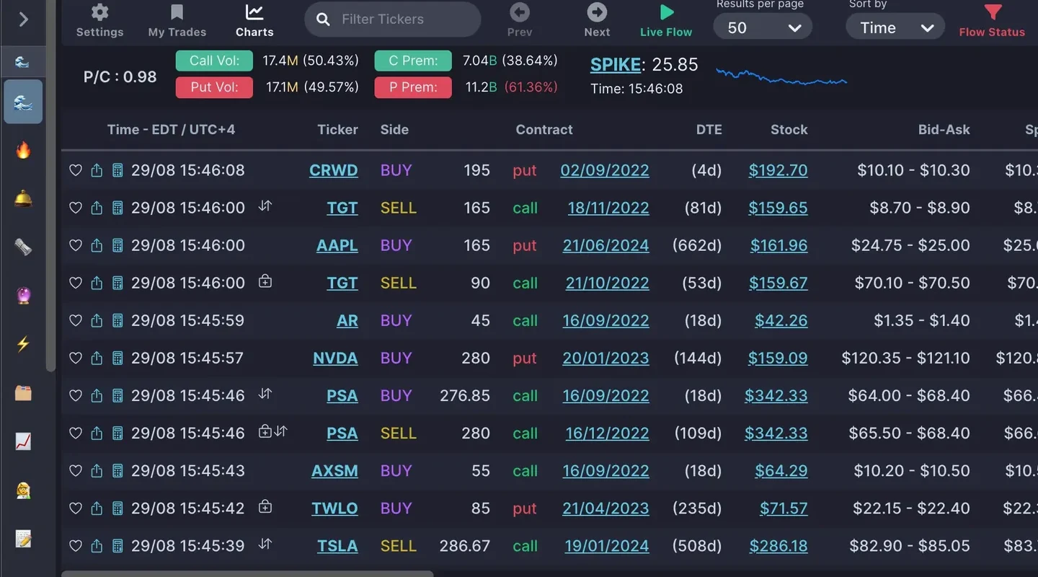This screenshot has height=577, width=1038.
Task: Open the crystal ball icon in sidebar
Action: pos(23,295)
